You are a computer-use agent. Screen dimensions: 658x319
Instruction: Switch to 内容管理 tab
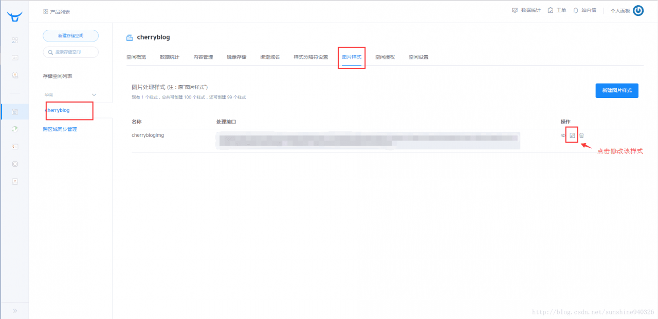(x=203, y=57)
